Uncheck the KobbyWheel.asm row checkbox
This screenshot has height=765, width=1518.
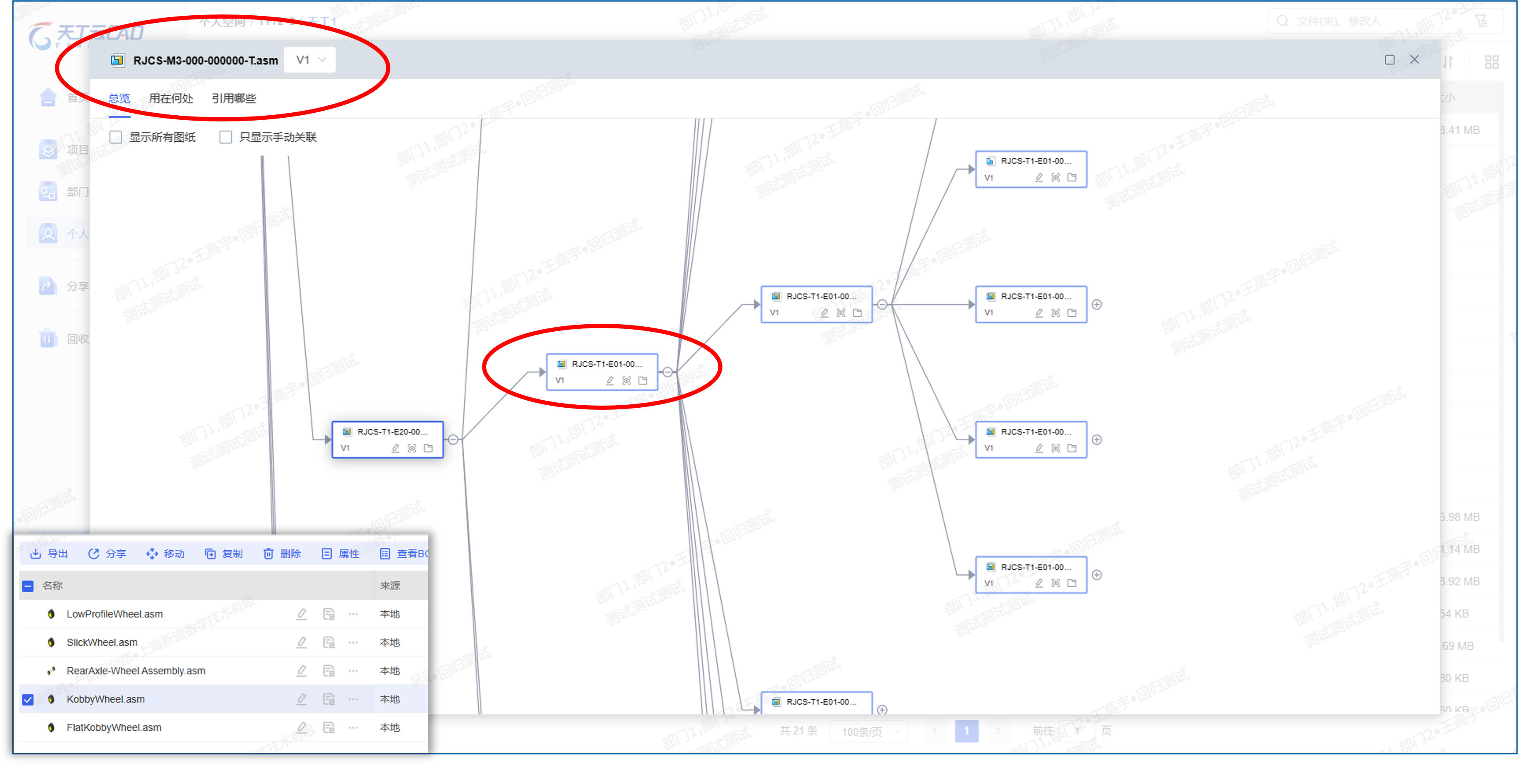28,700
